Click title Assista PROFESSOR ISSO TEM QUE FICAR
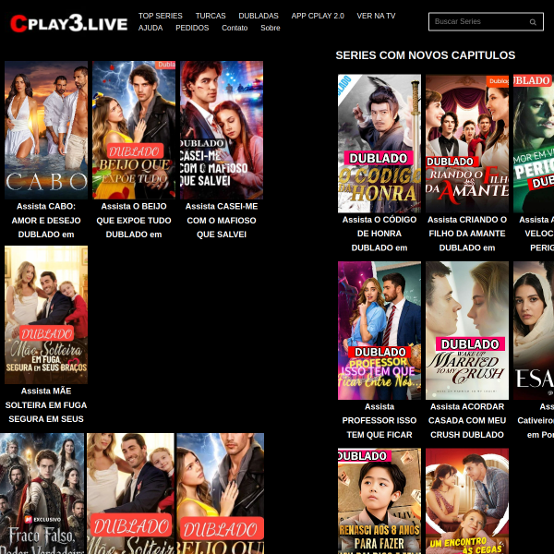This screenshot has height=554, width=554. (x=379, y=420)
